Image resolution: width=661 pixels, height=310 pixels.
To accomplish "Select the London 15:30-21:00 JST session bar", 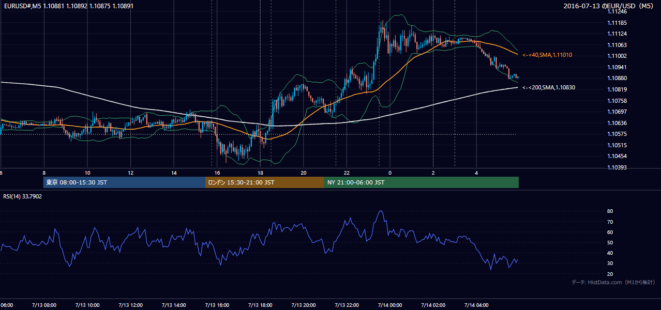I will 265,182.
